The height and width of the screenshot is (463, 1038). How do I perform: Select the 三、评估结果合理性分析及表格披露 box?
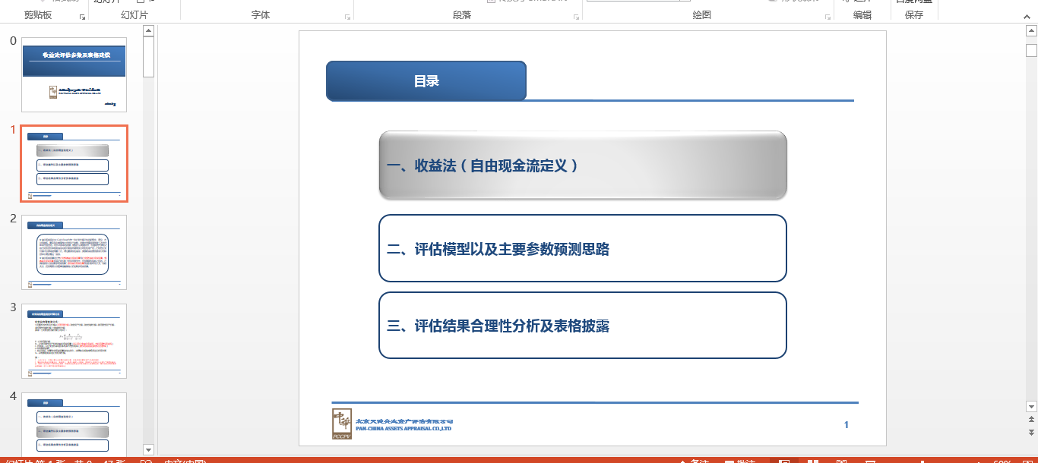pyautogui.click(x=583, y=325)
